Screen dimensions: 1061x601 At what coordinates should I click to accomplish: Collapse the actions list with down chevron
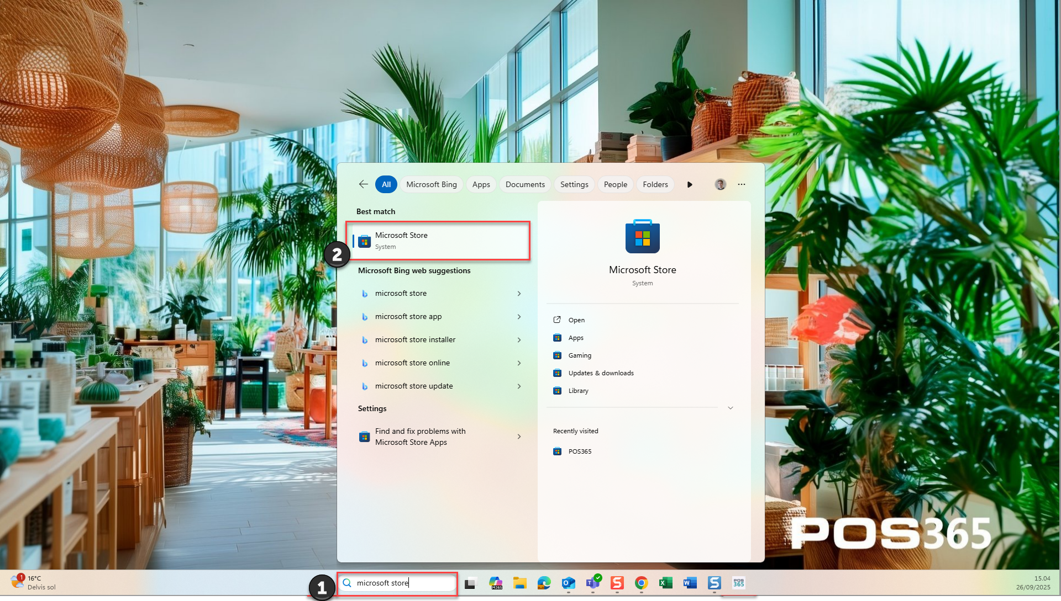731,408
